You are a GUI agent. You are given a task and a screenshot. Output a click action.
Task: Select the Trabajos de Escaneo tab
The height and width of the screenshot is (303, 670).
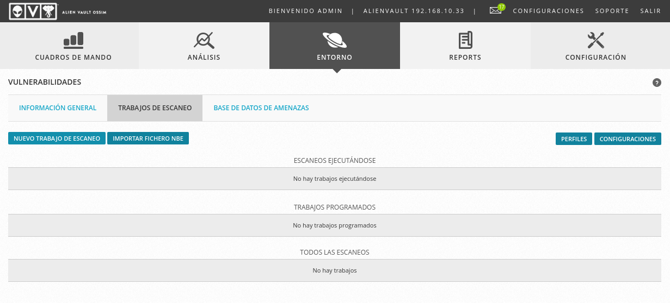tap(155, 108)
